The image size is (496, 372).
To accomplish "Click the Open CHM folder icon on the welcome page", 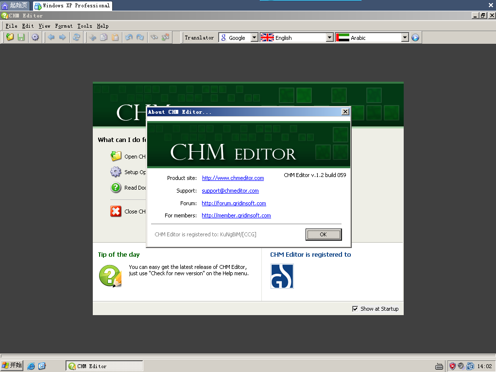I will (116, 156).
